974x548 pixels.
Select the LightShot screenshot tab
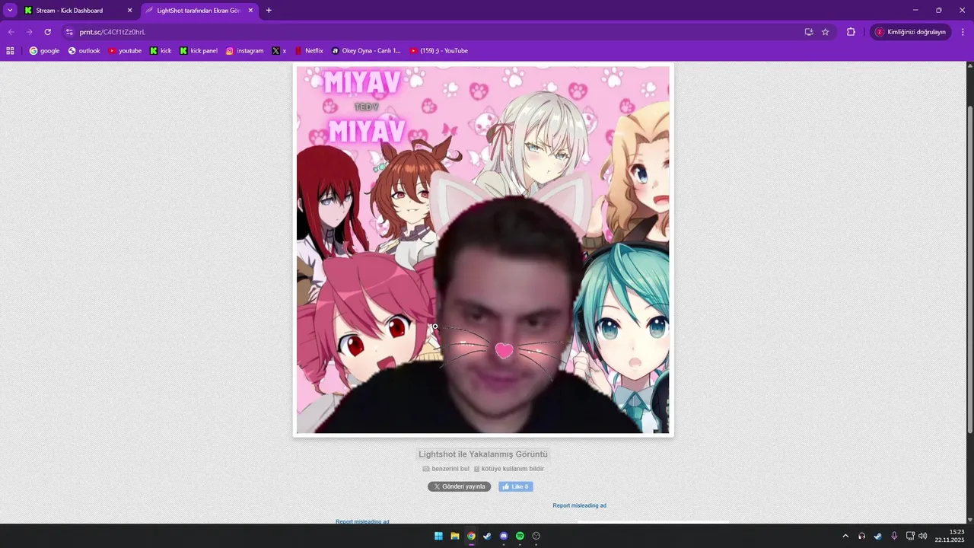point(200,11)
